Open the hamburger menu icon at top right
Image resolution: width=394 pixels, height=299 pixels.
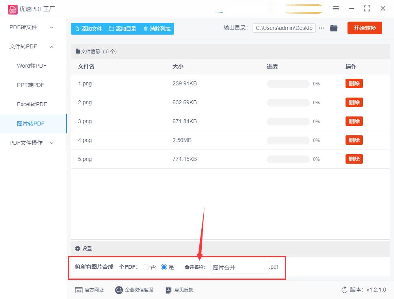pos(336,8)
